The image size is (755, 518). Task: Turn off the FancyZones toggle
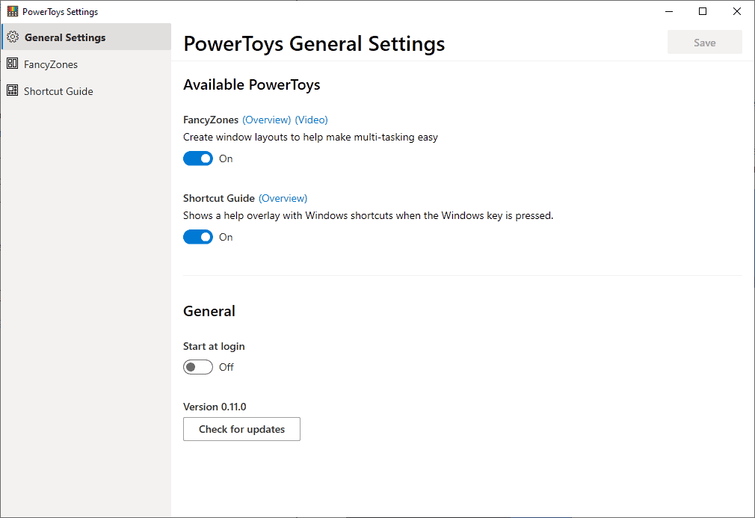197,158
